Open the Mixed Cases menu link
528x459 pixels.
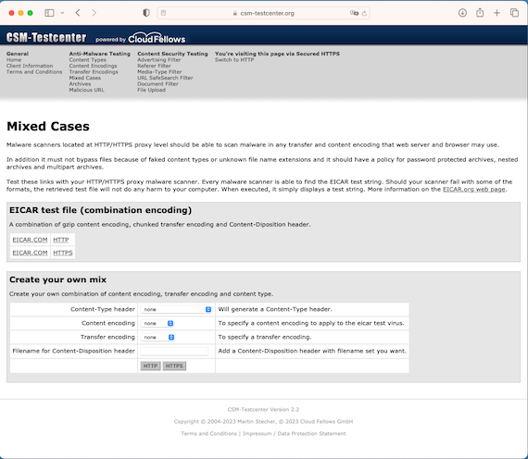(85, 78)
